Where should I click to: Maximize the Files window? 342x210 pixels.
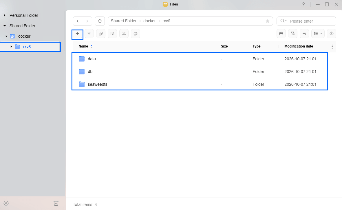point(327,4)
